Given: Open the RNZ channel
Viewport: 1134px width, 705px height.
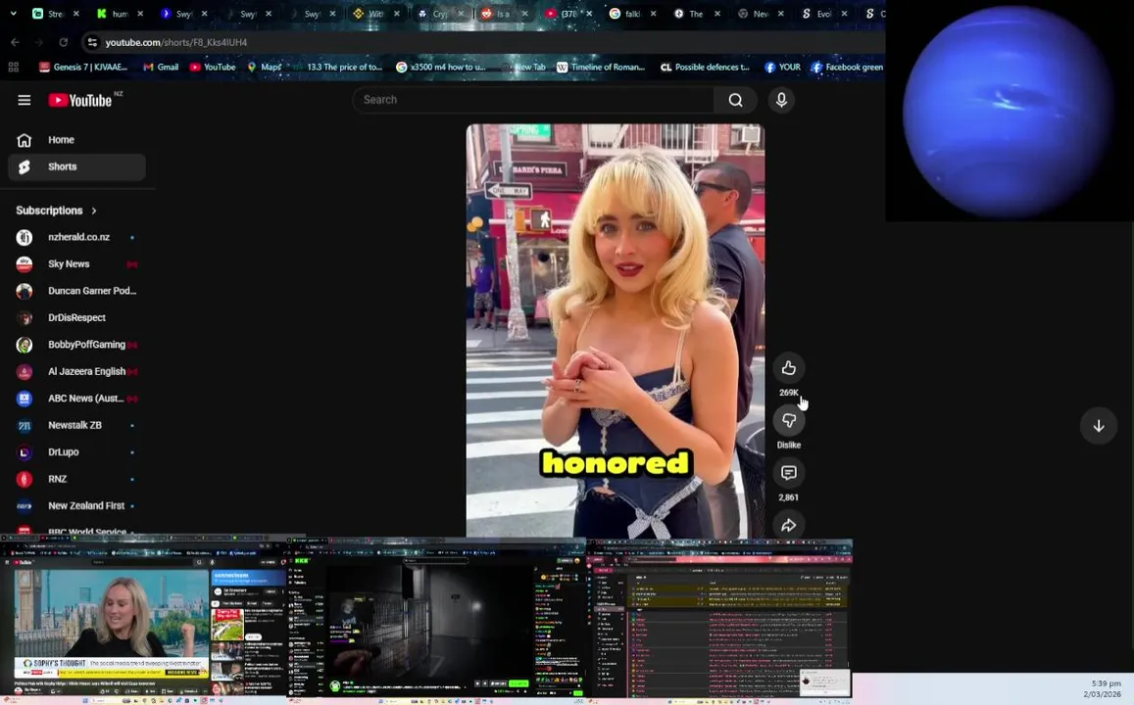Looking at the screenshot, I should tap(76, 479).
